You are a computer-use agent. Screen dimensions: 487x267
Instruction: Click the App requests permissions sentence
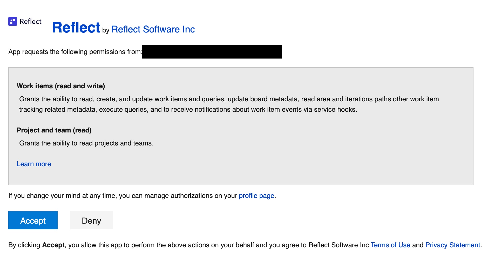click(x=75, y=52)
